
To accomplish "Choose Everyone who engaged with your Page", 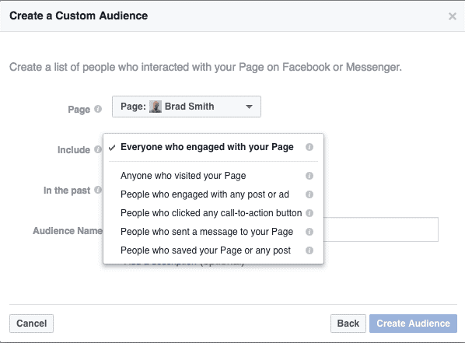I will pyautogui.click(x=207, y=147).
